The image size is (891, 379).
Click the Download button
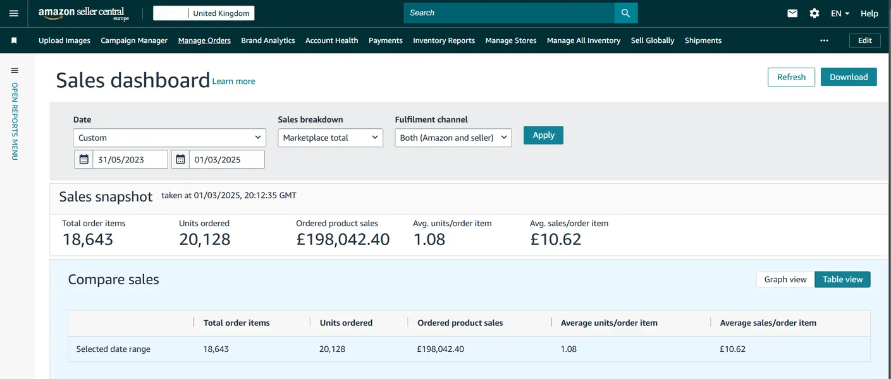click(849, 77)
